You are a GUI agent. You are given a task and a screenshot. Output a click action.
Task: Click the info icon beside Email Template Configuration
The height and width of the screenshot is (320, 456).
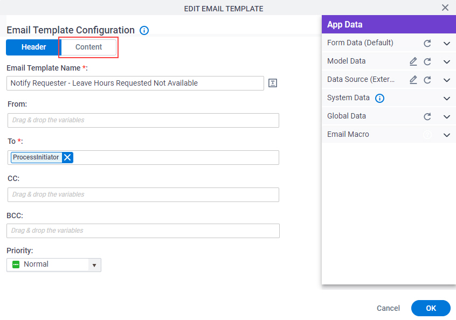[144, 30]
